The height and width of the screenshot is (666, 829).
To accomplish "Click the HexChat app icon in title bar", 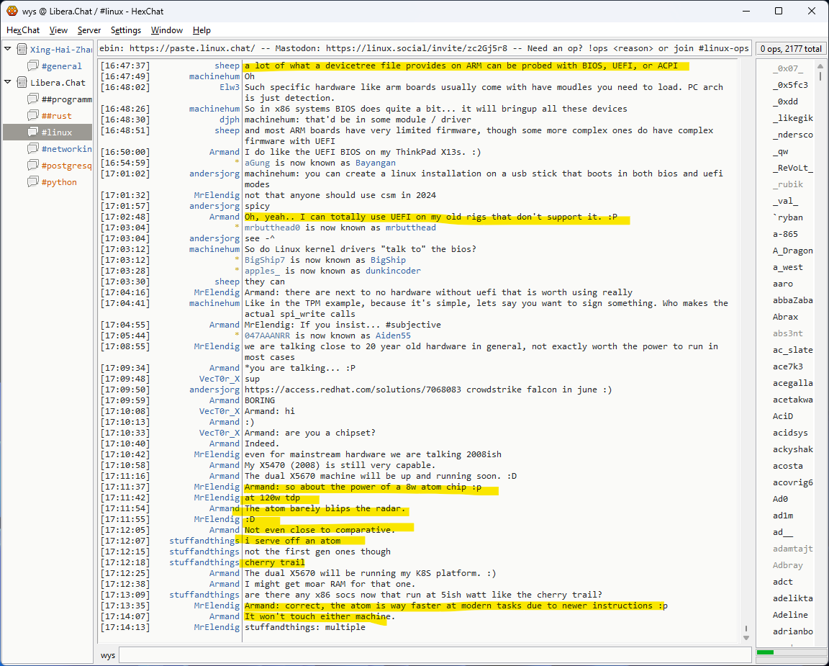I will [12, 11].
